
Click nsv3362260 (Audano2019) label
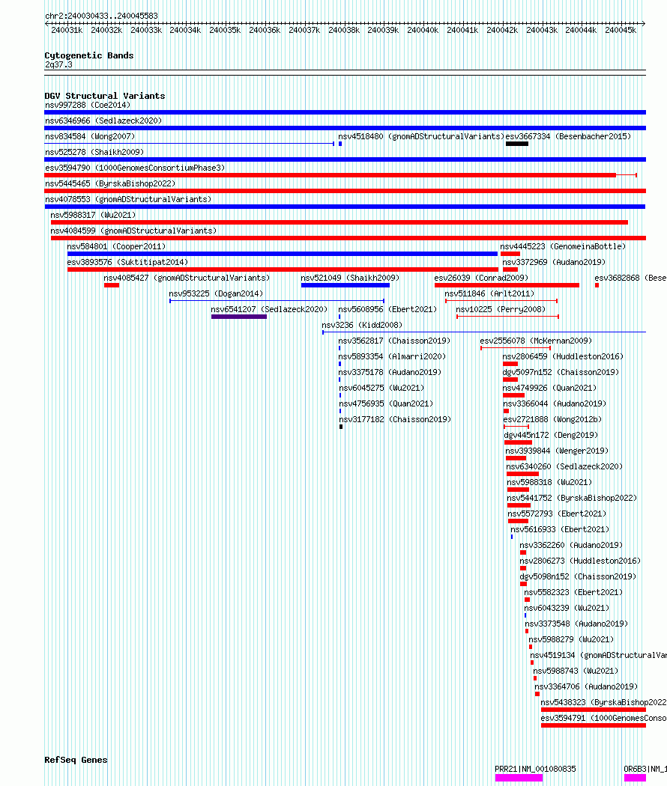pyautogui.click(x=571, y=545)
